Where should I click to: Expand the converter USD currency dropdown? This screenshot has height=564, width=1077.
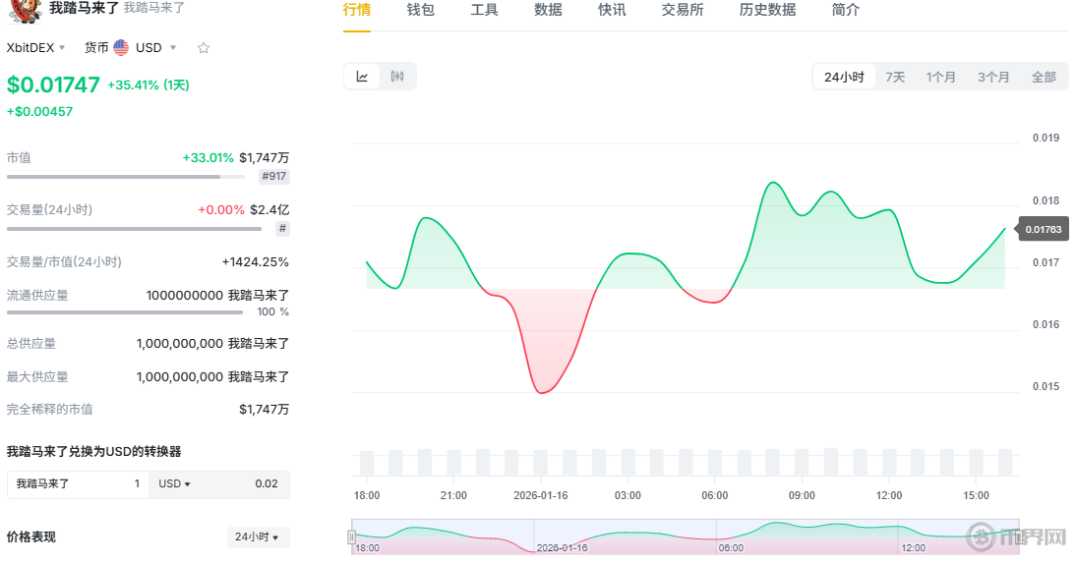click(x=174, y=483)
